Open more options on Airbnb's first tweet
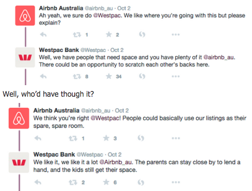Viewport: 252px width, 191px height. pyautogui.click(x=175, y=35)
